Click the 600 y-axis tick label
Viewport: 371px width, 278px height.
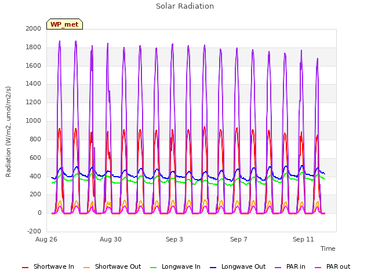click(x=35, y=158)
